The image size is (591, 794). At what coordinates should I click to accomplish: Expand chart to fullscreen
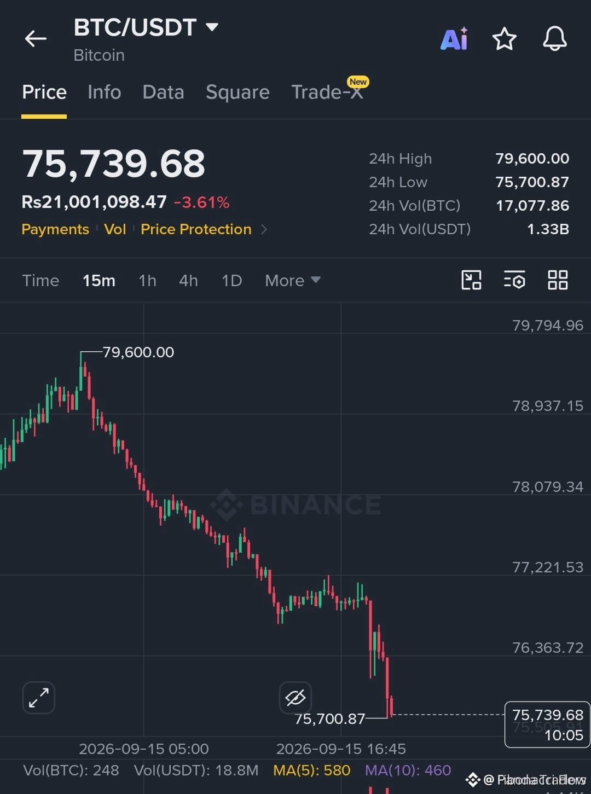38,698
